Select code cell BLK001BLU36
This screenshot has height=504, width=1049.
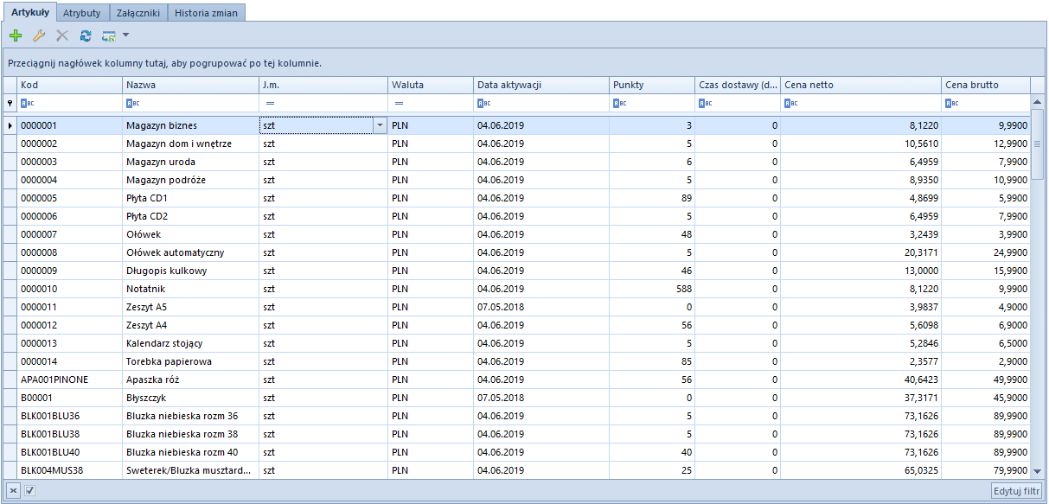coord(69,416)
